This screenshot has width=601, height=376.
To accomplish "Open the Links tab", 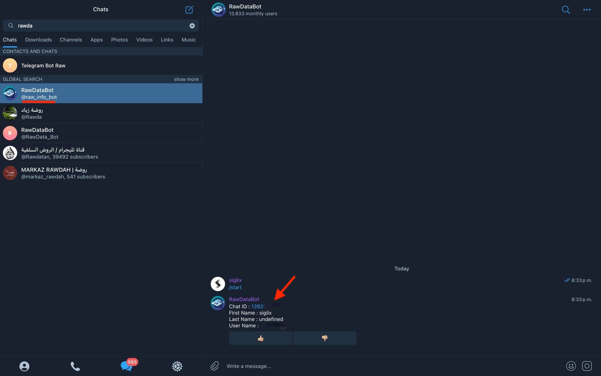I will (x=167, y=39).
